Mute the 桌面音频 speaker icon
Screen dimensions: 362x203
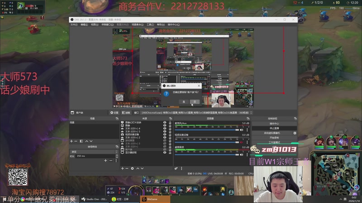(242, 155)
